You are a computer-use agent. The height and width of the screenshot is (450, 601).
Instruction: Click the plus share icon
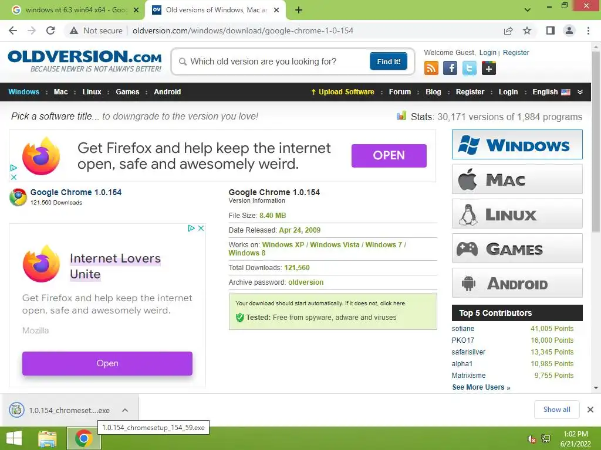click(x=489, y=69)
